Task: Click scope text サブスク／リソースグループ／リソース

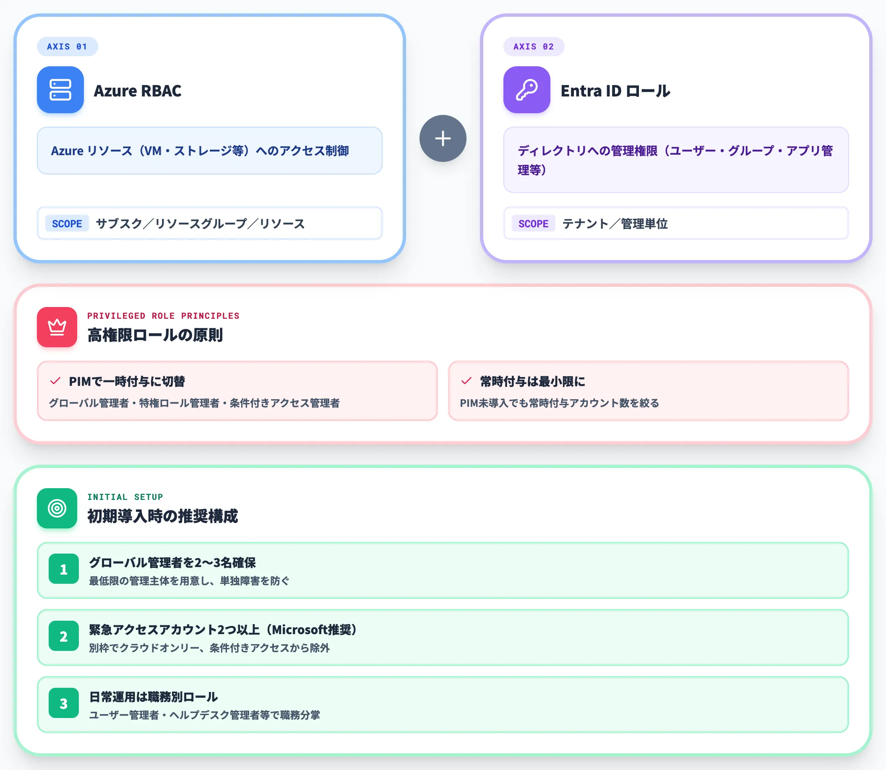Action: [x=201, y=224]
